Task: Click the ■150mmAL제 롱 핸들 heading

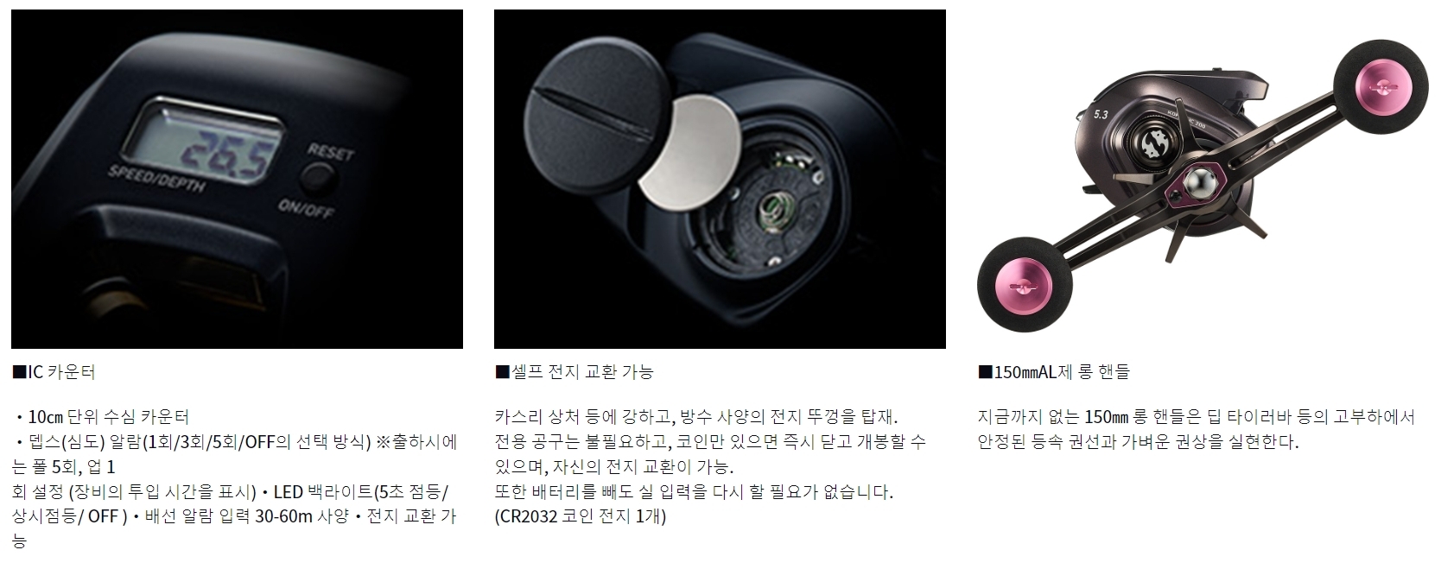Action: [x=1053, y=372]
